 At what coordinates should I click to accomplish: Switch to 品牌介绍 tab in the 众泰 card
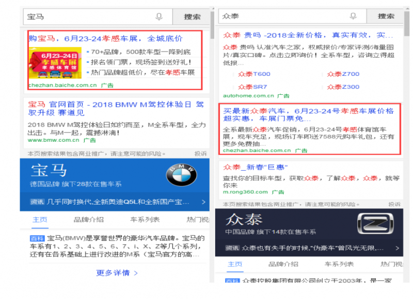point(283,264)
